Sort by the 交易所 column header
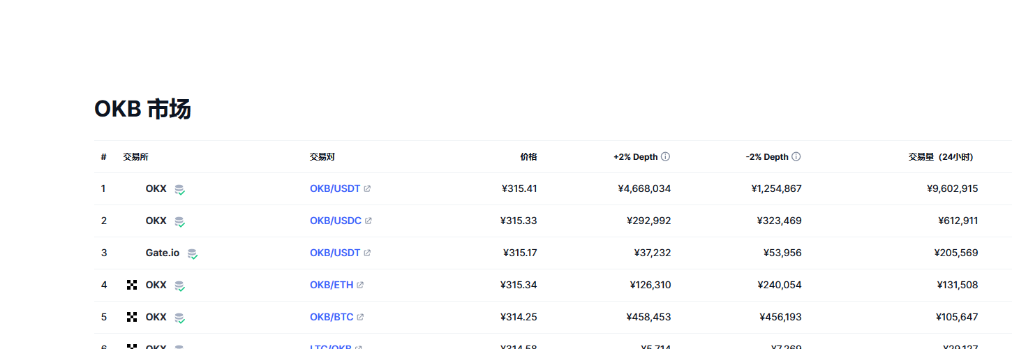This screenshot has height=349, width=1012. tap(135, 157)
